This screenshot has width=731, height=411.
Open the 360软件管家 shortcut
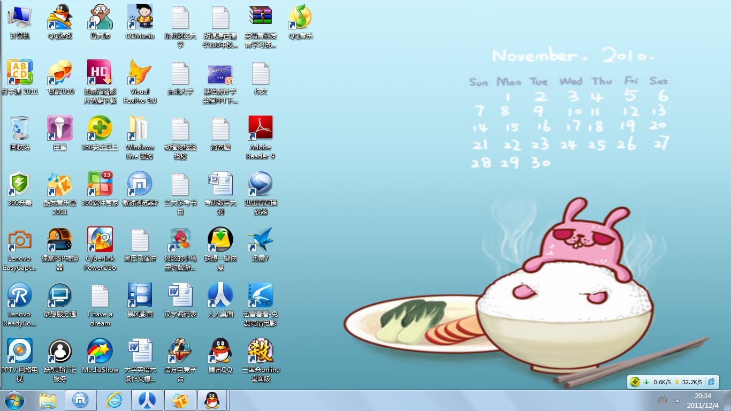pyautogui.click(x=100, y=189)
